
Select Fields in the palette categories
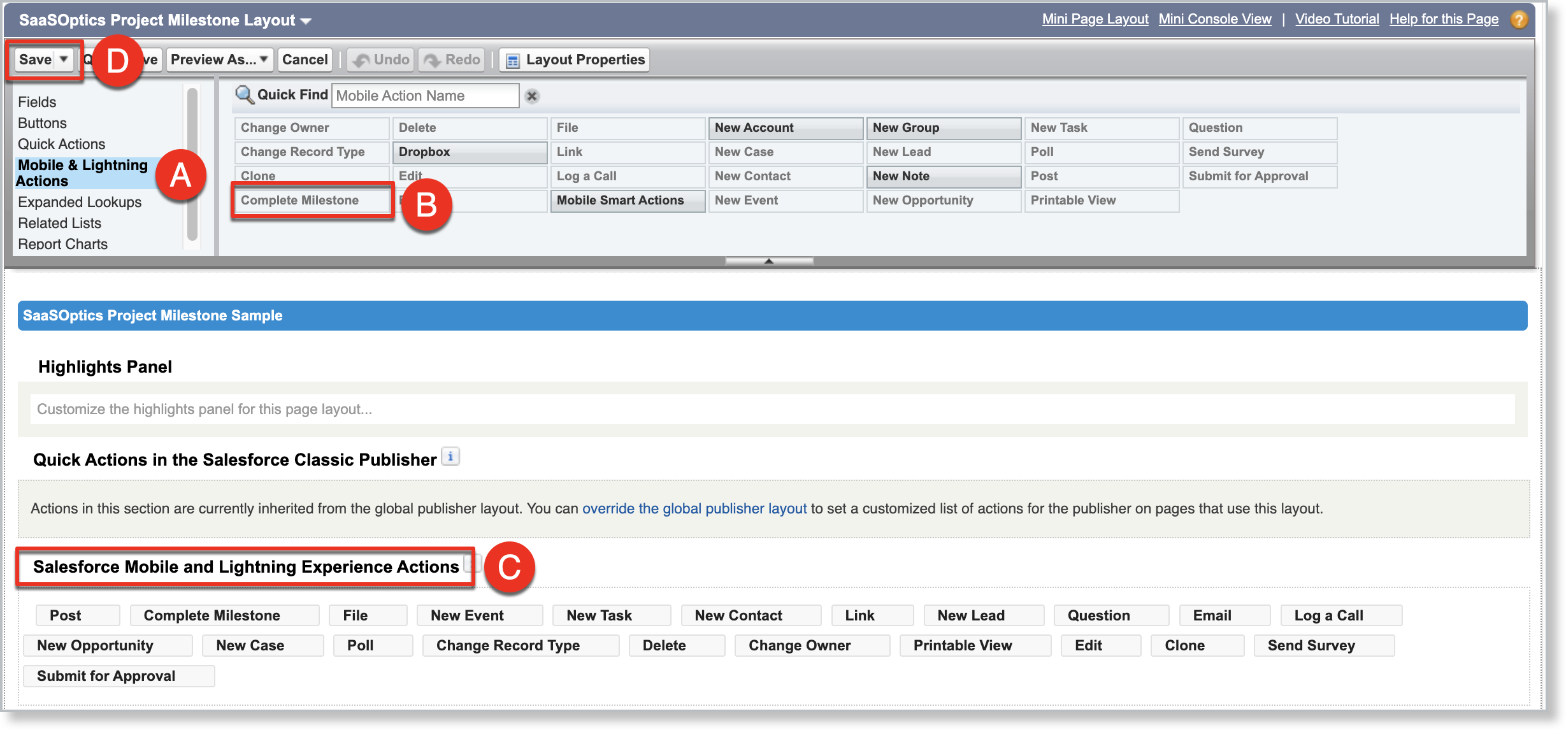tap(37, 102)
